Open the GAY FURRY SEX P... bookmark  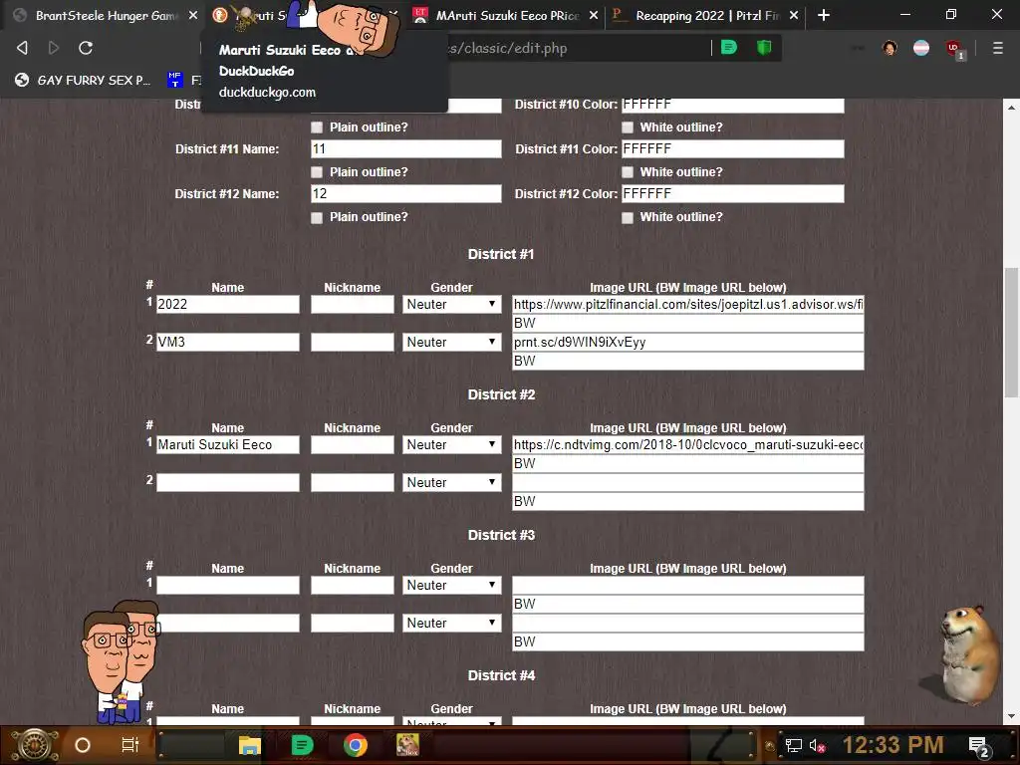(83, 80)
